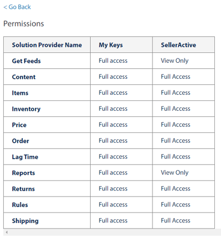Click SellerActive View Only for Get Feeds
This screenshot has width=221, height=239.
pyautogui.click(x=175, y=61)
